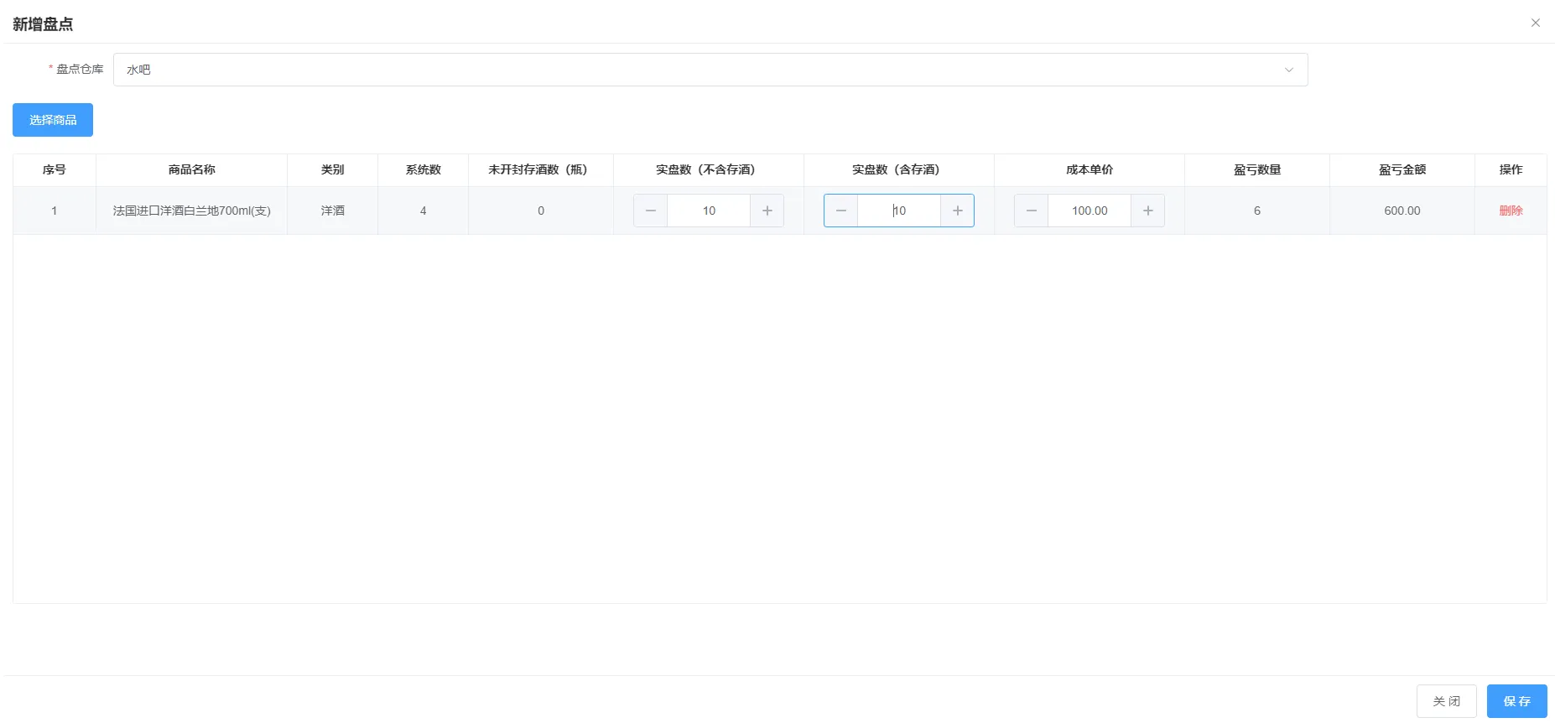Focus the 实盘数 (含存酒) input field
The image size is (1555, 723).
pyautogui.click(x=899, y=211)
